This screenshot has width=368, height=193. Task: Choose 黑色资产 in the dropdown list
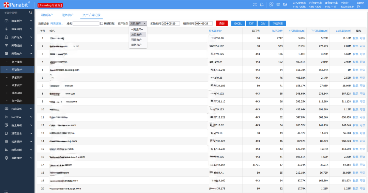[x=138, y=45]
